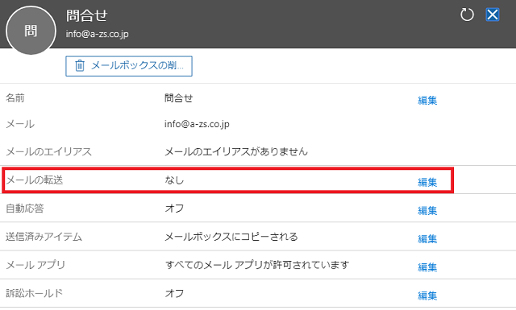Click すべてのメール アプリが許可されています text
516x310 pixels.
(256, 265)
